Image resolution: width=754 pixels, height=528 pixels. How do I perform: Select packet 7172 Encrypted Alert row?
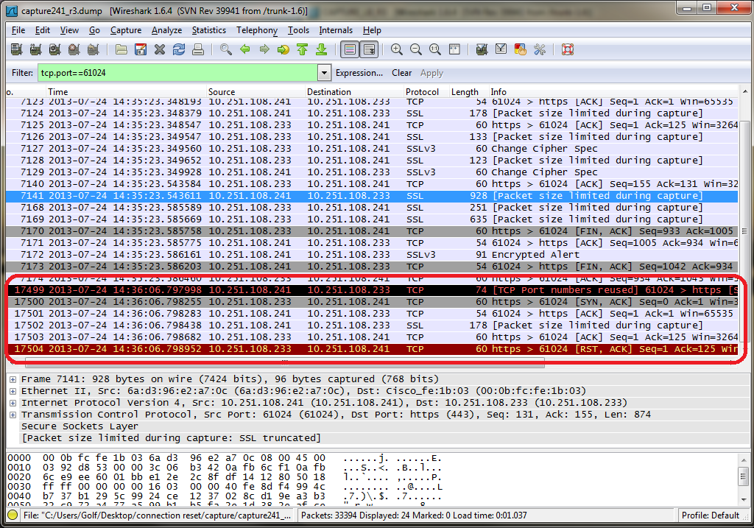click(372, 254)
